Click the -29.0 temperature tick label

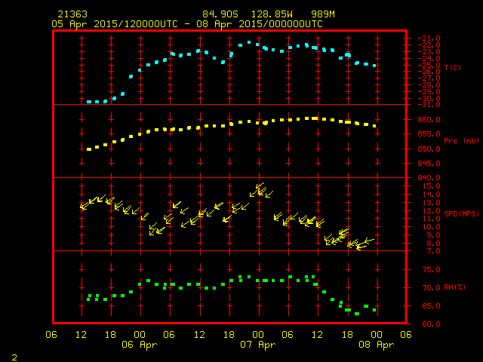point(429,92)
